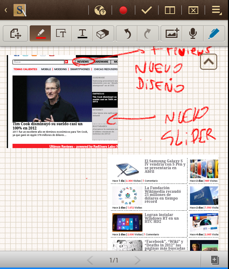Go to the previous page arrow

click(x=90, y=260)
